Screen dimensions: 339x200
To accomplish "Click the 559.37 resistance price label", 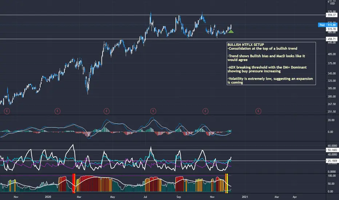I will pyautogui.click(x=332, y=15).
